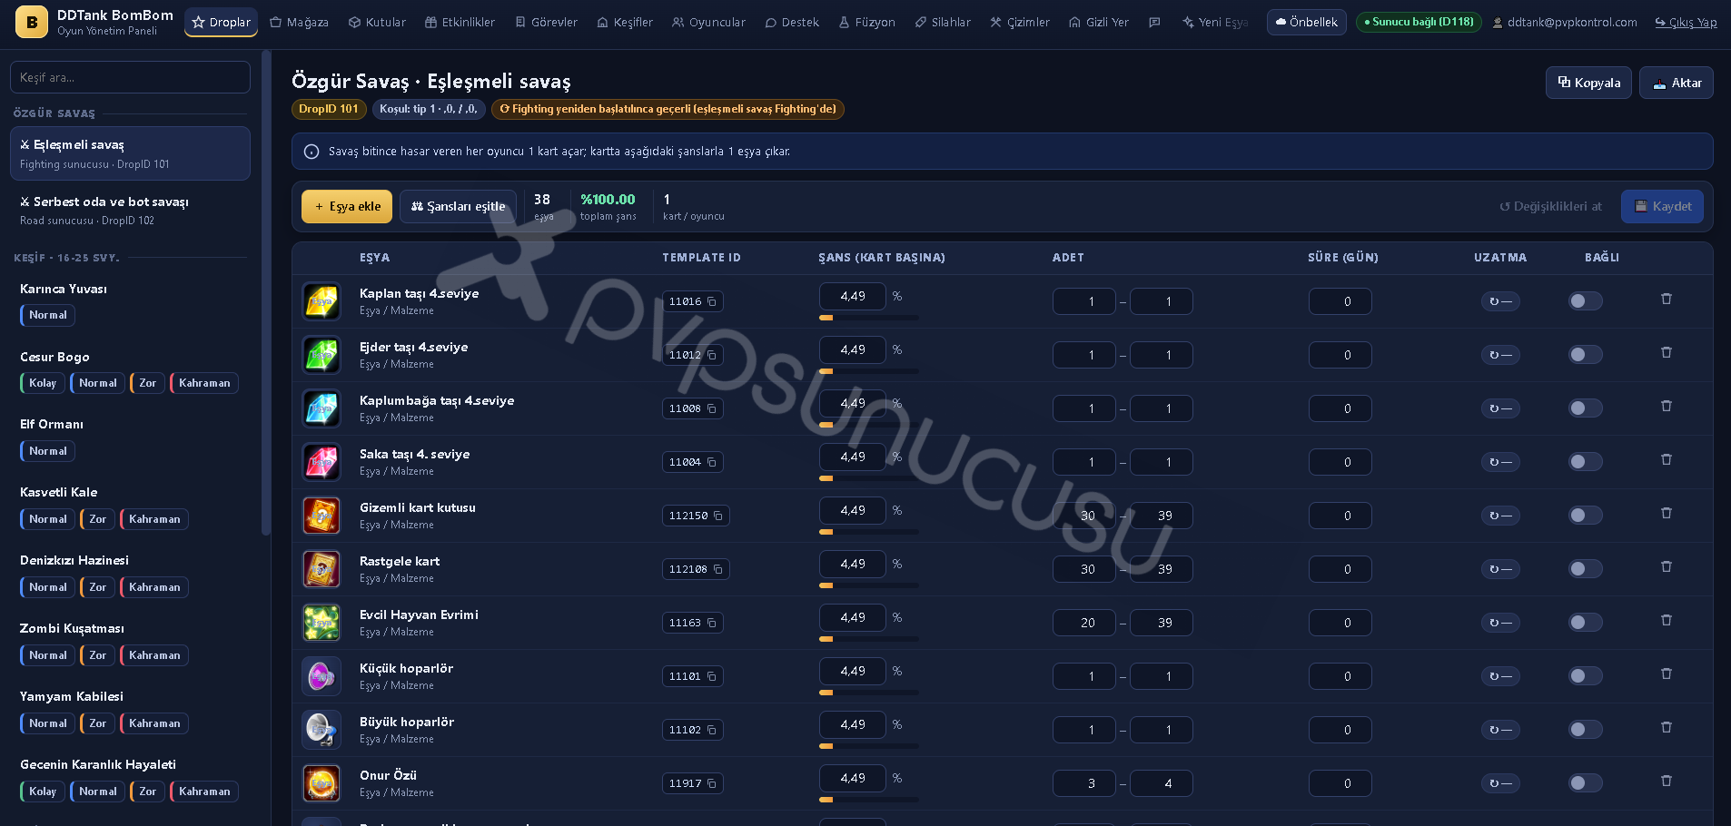Click the Kopyala button
The height and width of the screenshot is (826, 1731).
click(1588, 83)
